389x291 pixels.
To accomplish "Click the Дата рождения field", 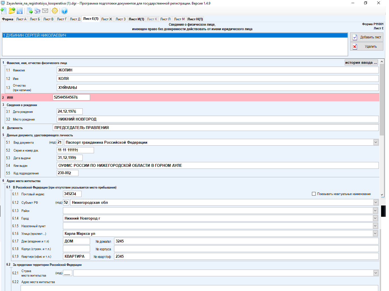I will pyautogui.click(x=70, y=111).
